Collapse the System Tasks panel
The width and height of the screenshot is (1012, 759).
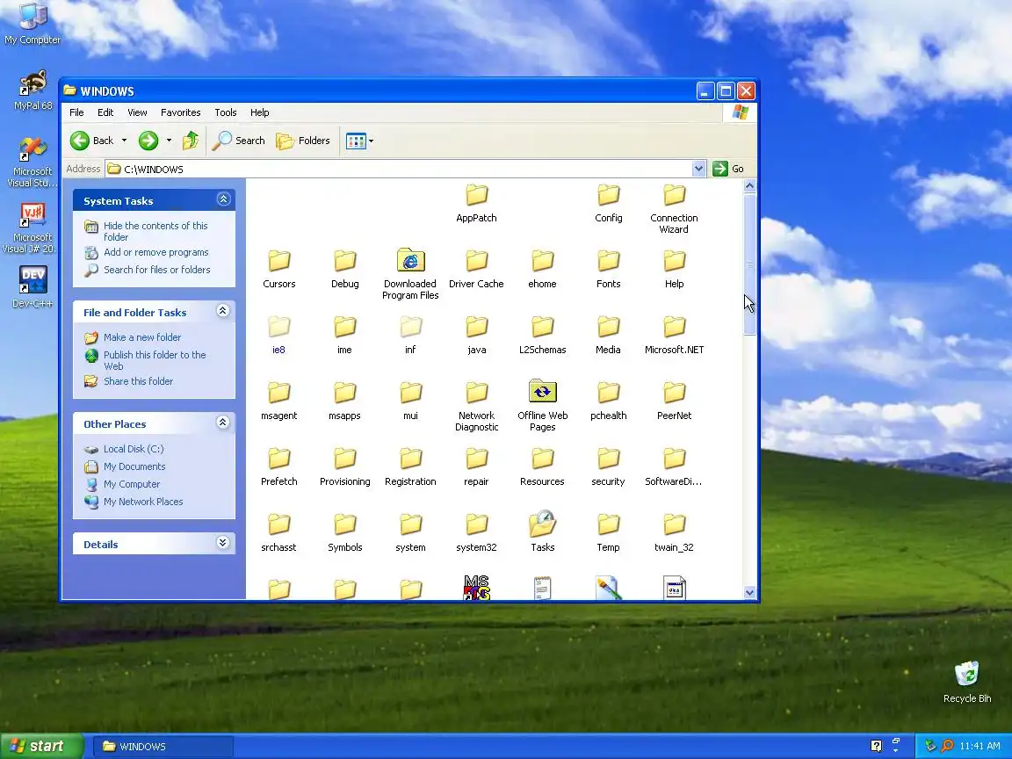click(x=223, y=199)
